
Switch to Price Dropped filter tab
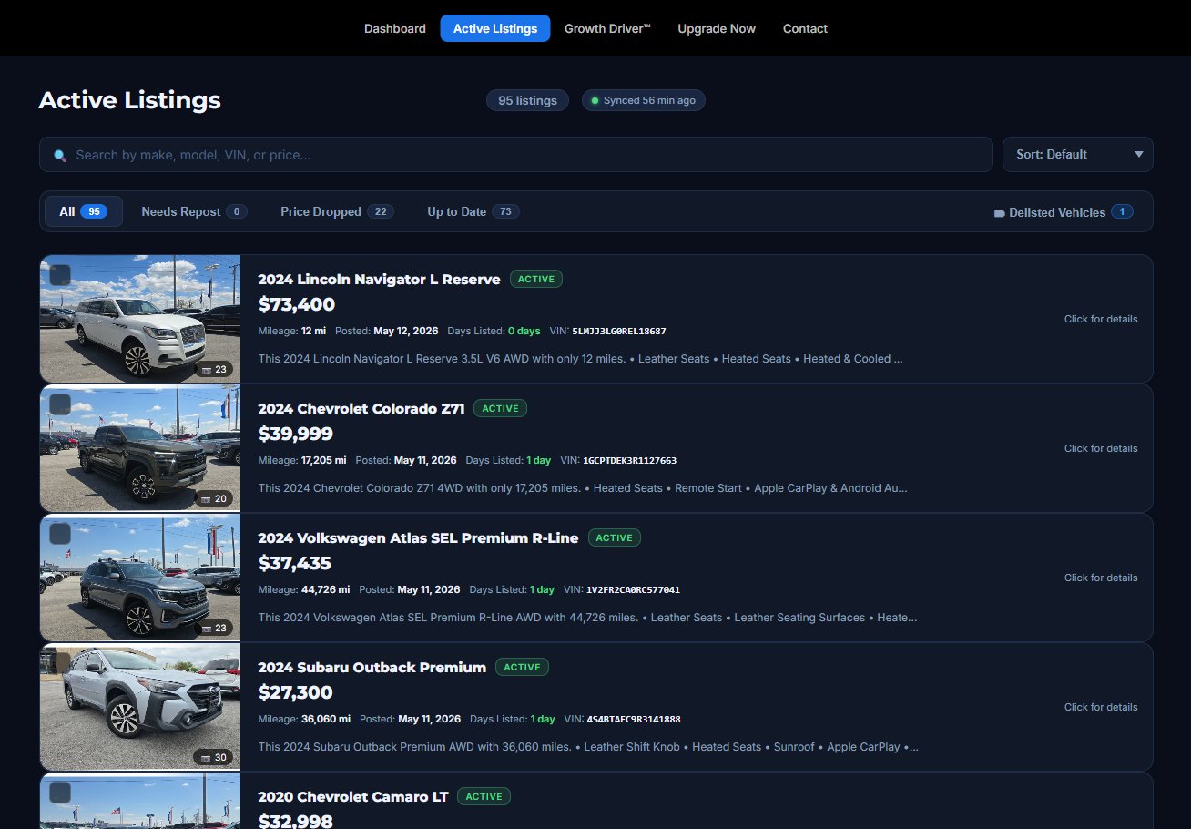[x=336, y=211]
